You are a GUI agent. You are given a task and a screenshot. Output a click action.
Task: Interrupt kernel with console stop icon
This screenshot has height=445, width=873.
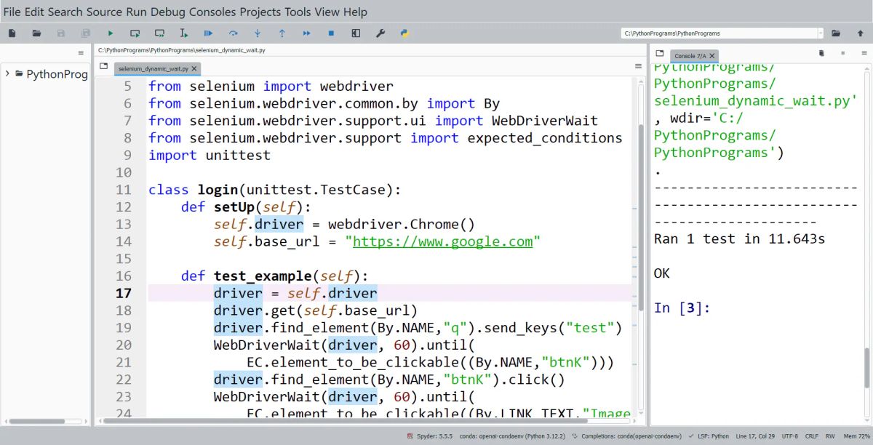tap(842, 53)
